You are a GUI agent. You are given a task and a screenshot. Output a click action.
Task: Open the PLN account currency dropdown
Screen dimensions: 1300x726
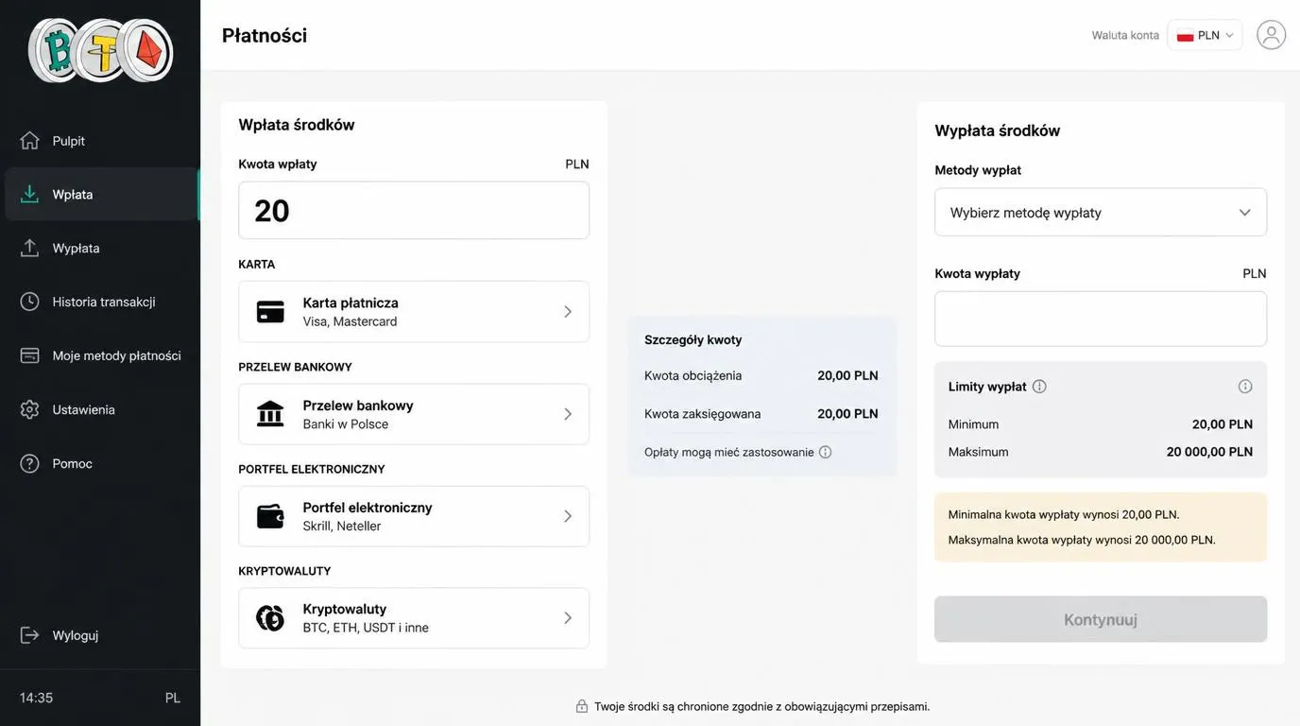pos(1205,35)
